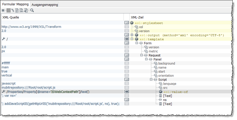
Task: Collapse the Panel tree node
Action: pyautogui.click(x=146, y=59)
